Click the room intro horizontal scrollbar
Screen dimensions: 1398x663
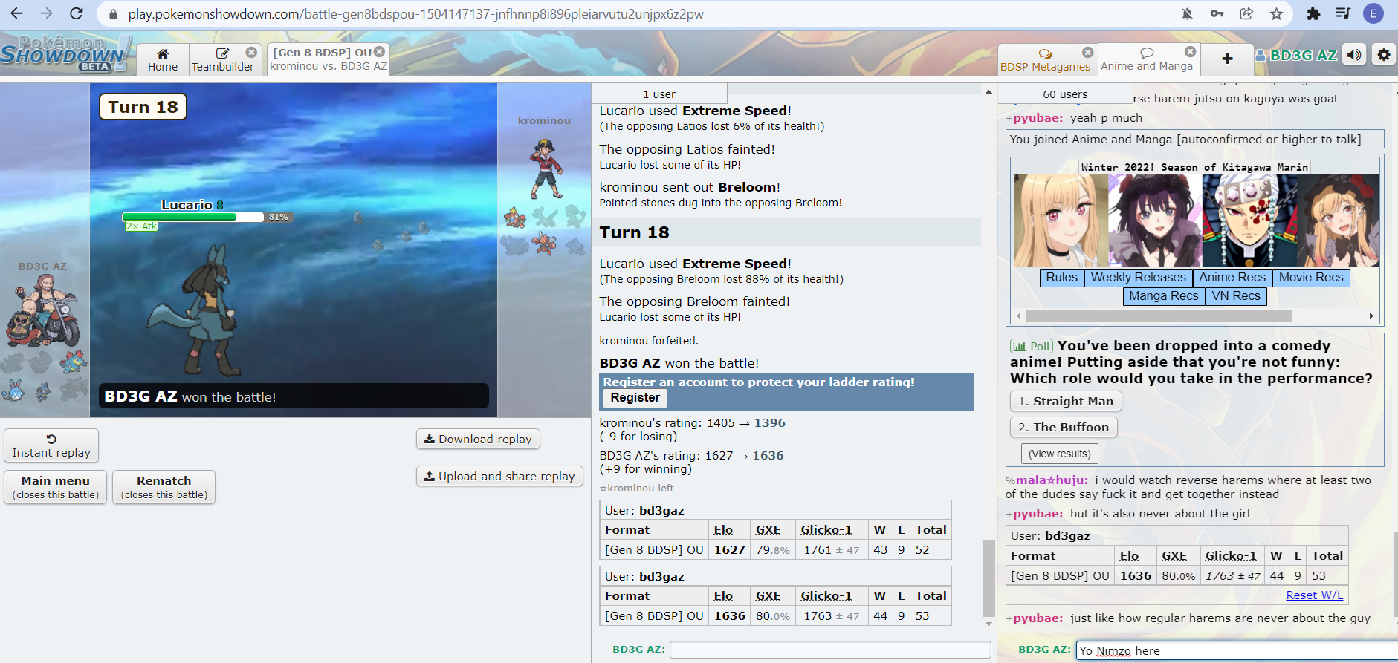[x=1159, y=316]
